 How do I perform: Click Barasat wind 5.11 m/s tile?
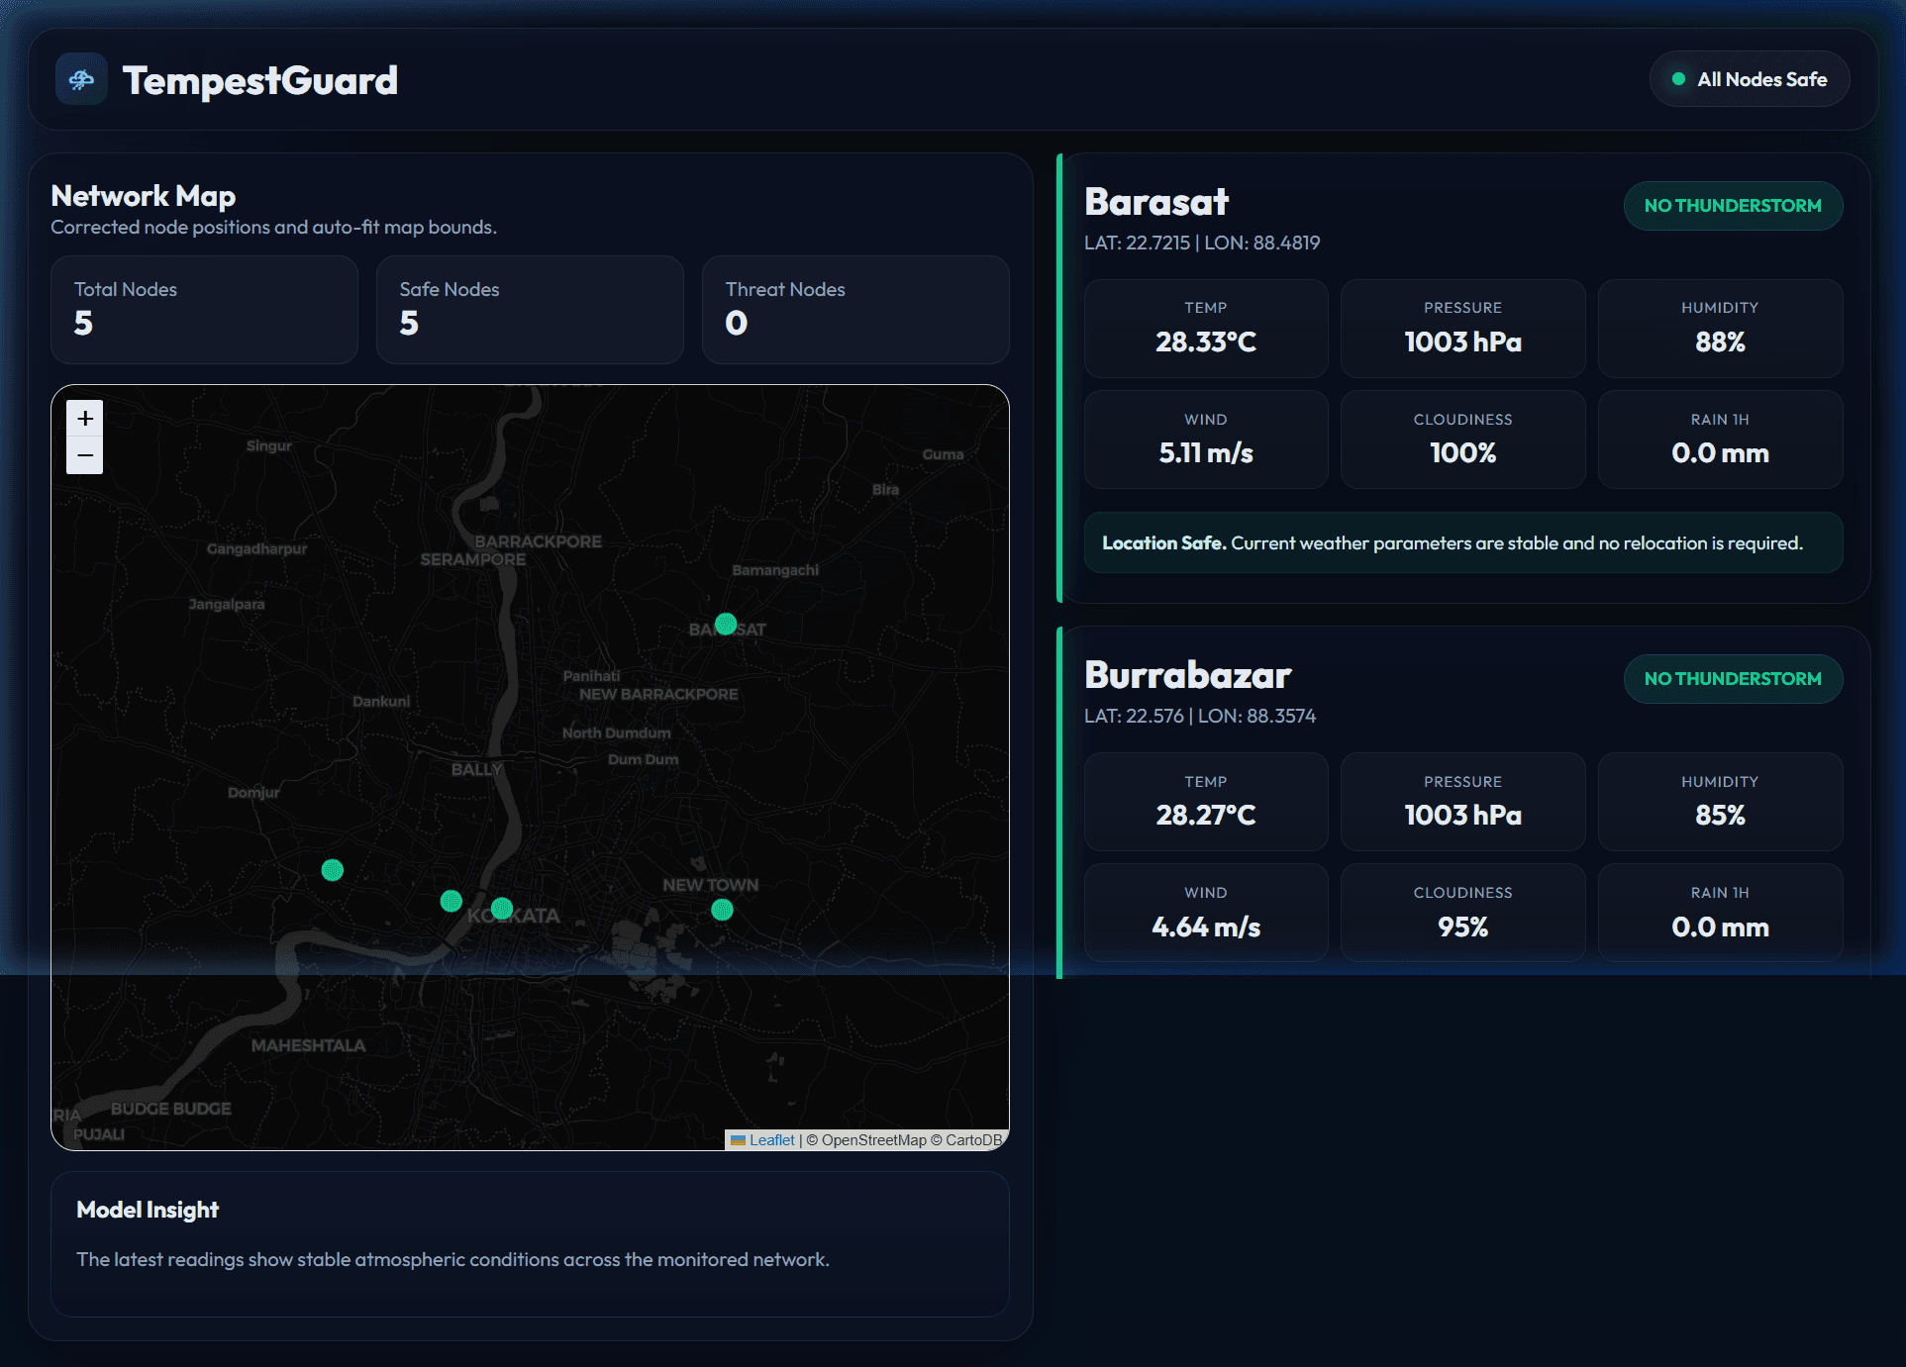click(1206, 439)
